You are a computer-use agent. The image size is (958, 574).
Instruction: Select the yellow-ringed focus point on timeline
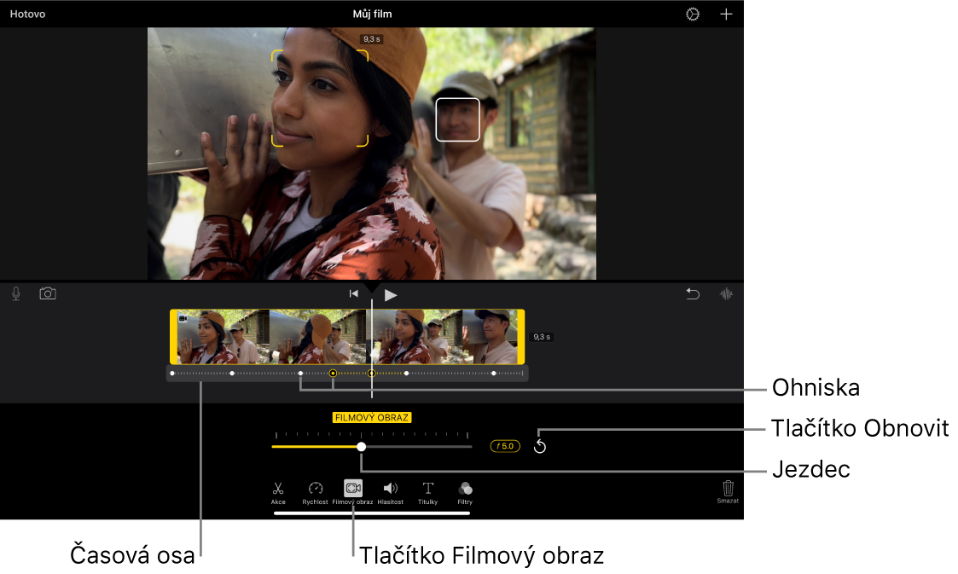point(333,373)
